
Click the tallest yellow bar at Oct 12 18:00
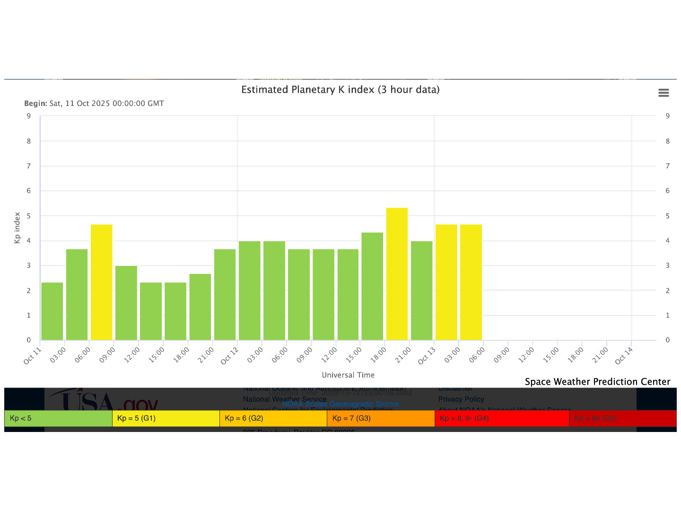pos(397,274)
